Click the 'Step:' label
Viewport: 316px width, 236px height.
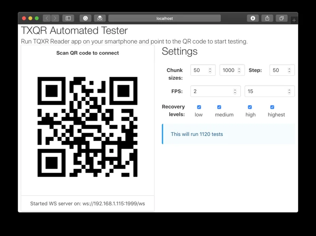tap(255, 70)
